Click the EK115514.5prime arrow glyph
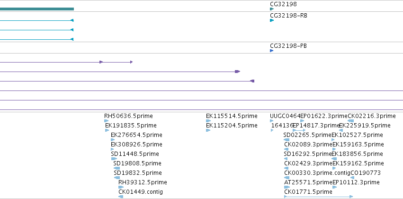 pyautogui.click(x=208, y=121)
